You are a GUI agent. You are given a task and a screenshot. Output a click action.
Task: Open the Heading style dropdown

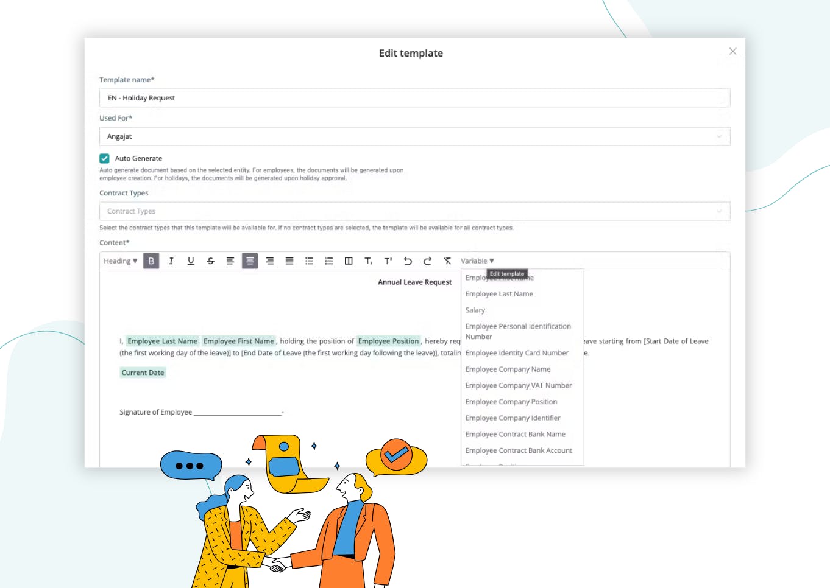coord(119,261)
